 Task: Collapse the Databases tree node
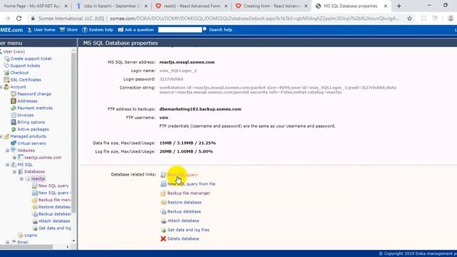(14, 171)
